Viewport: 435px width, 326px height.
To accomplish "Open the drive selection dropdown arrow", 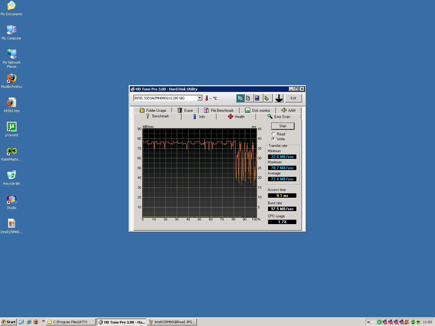I will (x=199, y=98).
